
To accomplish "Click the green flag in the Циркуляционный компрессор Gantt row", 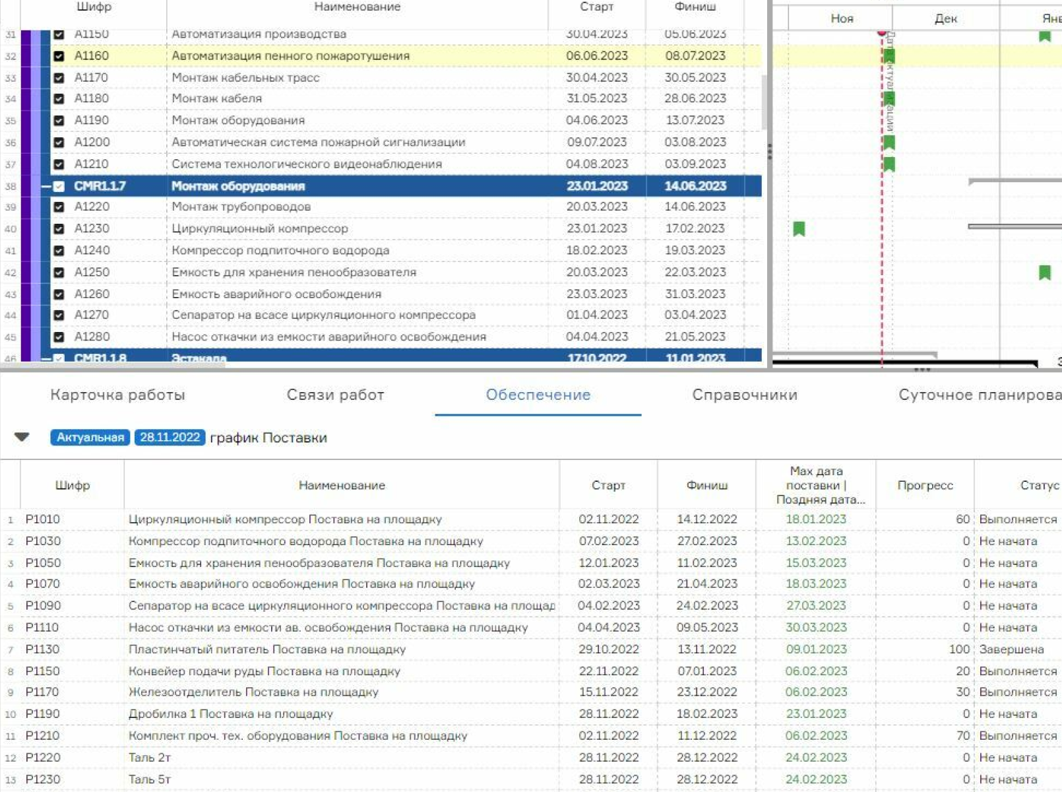I will [799, 229].
